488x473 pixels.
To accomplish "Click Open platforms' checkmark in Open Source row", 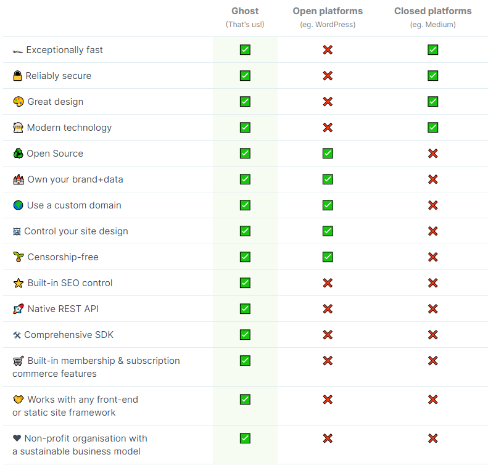I will [x=328, y=154].
